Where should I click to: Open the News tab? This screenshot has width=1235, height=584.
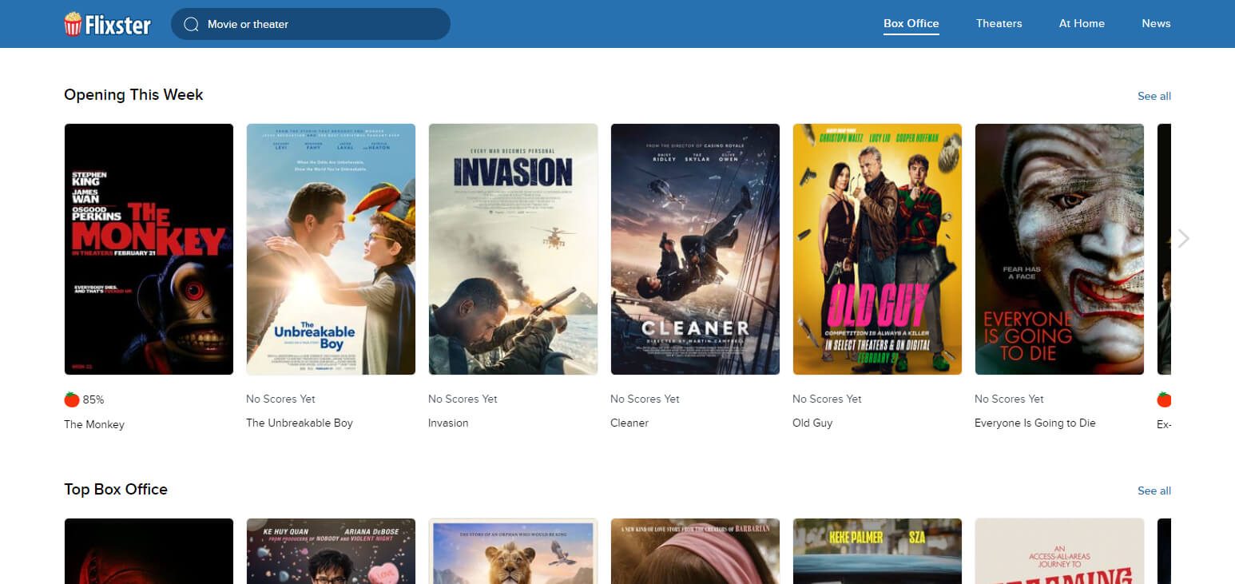1156,23
